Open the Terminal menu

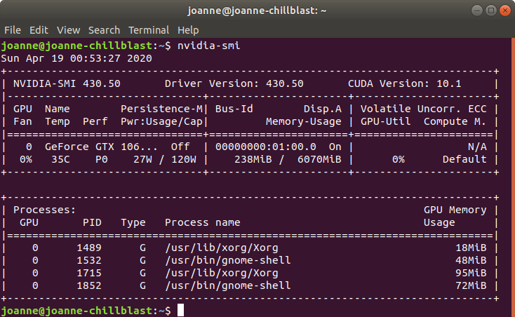coord(149,30)
